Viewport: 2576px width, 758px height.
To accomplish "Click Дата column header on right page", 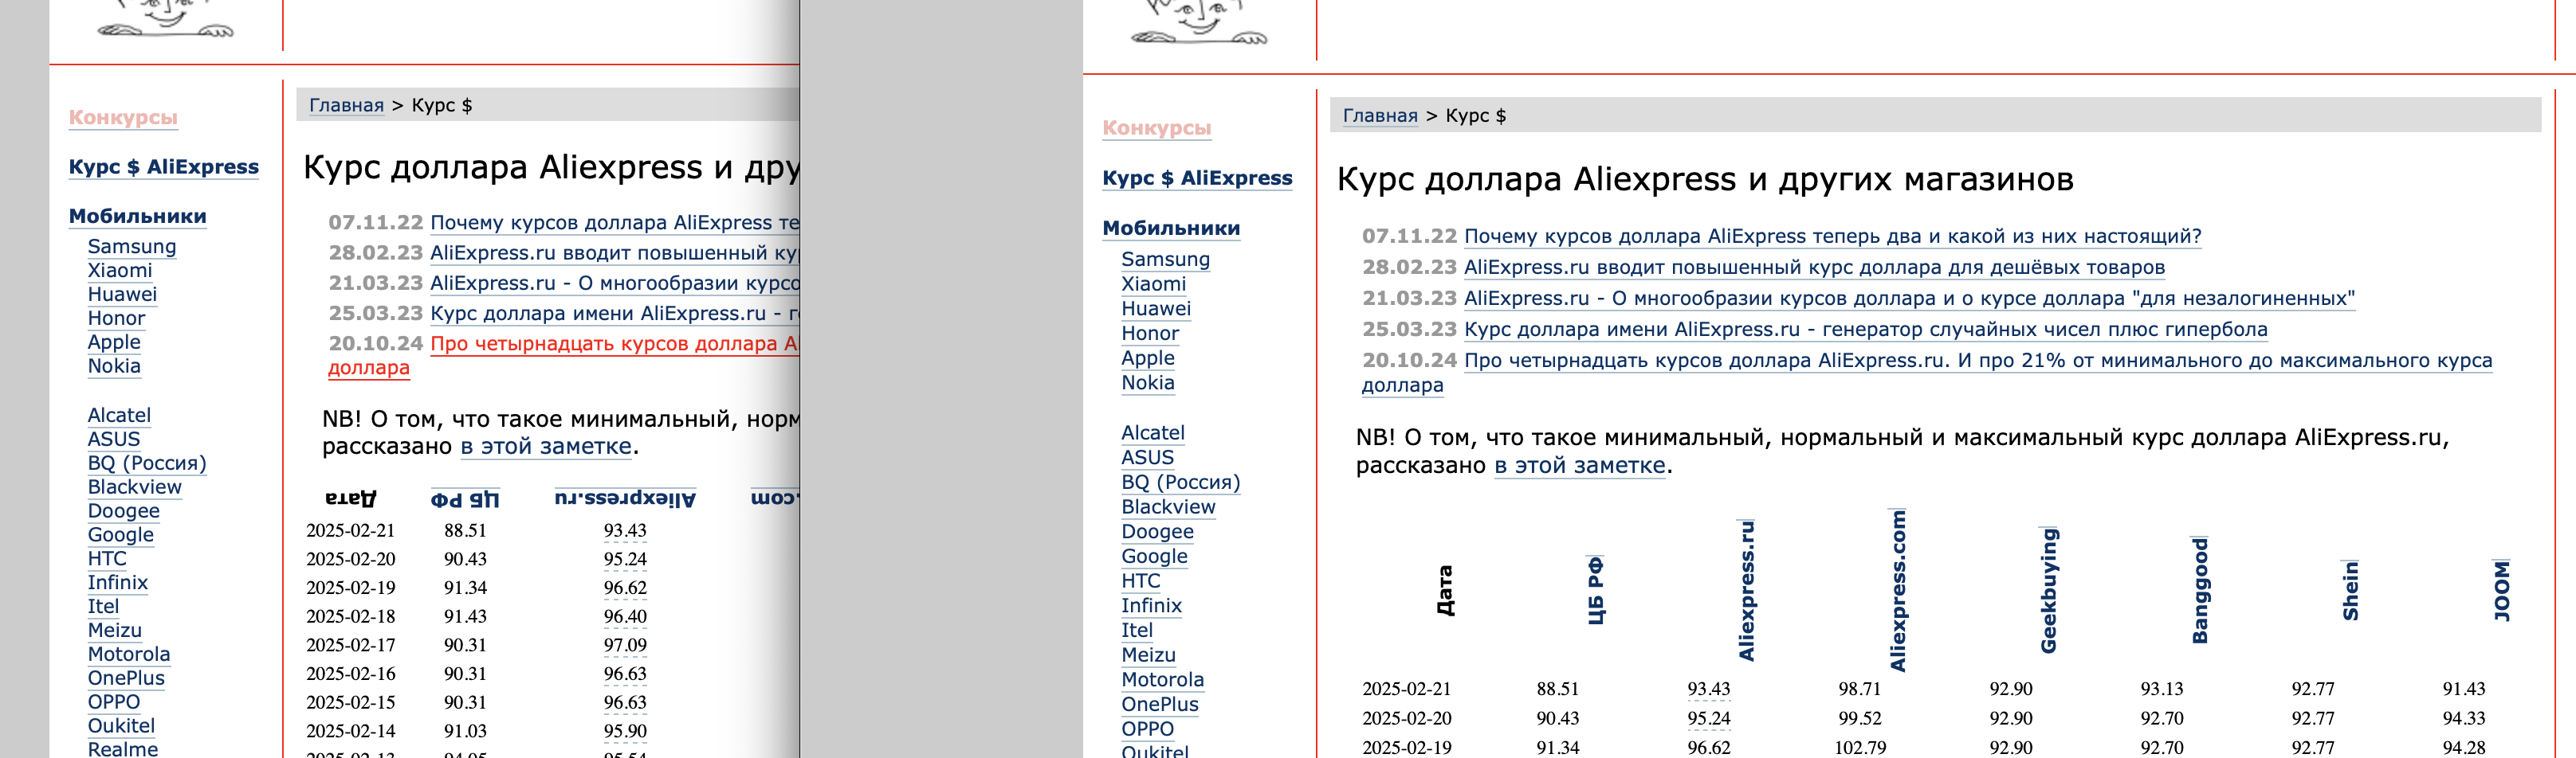I will point(1444,590).
